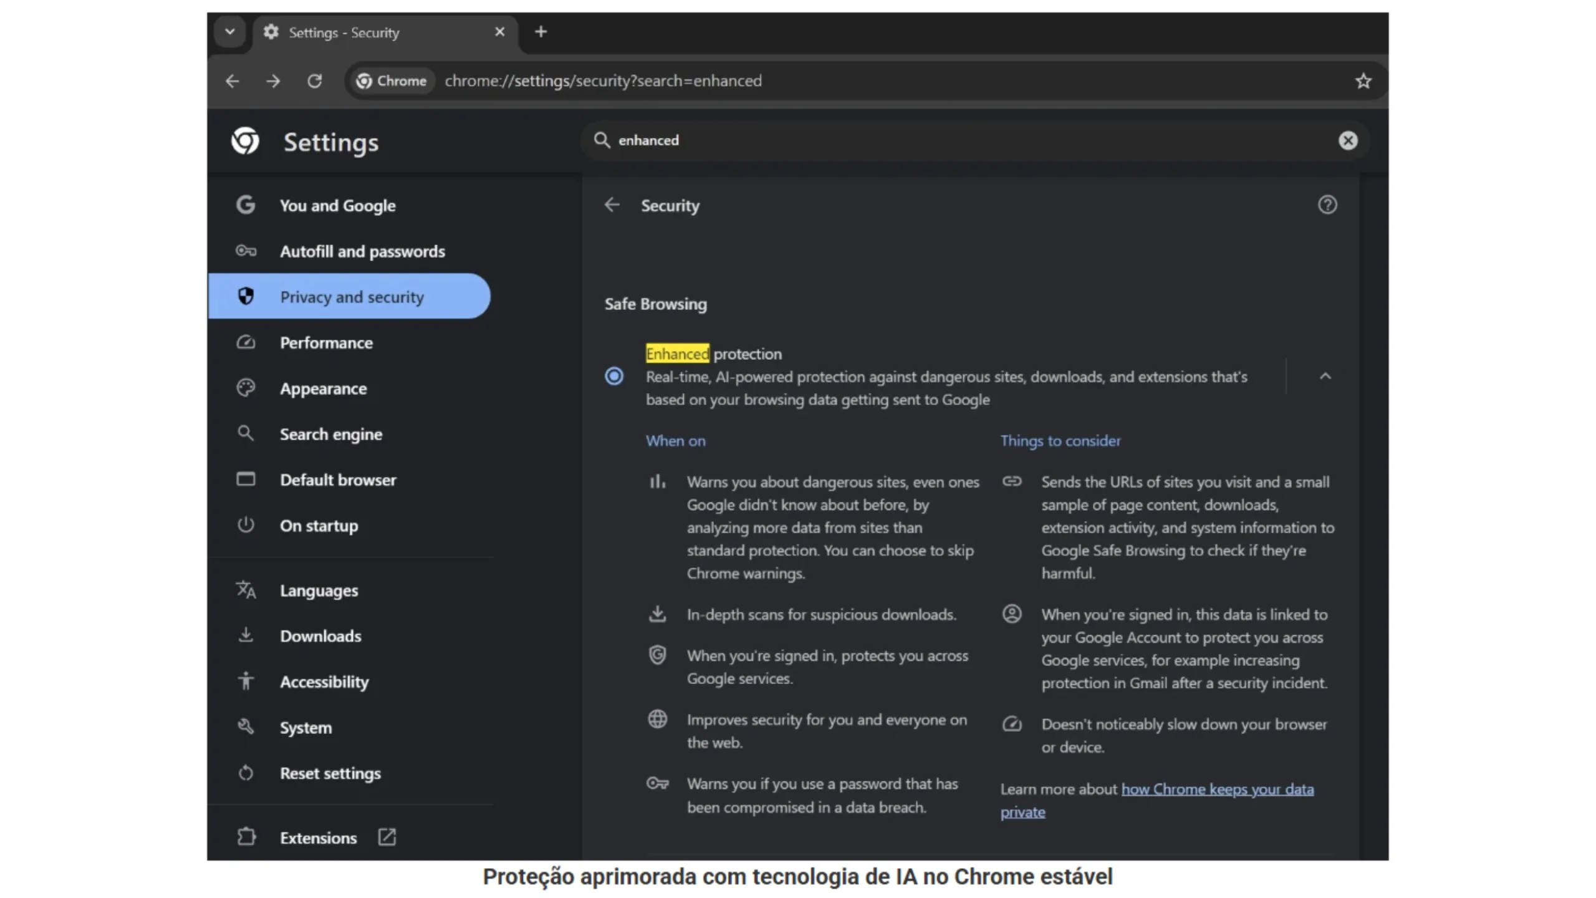The image size is (1596, 898).
Task: Open Performance settings
Action: [349, 342]
